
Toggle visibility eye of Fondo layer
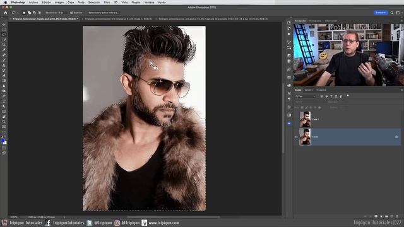pos(296,137)
